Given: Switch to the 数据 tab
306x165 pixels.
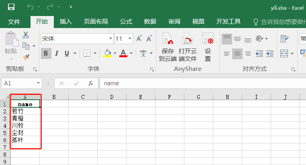Looking at the screenshot, I should [x=150, y=22].
